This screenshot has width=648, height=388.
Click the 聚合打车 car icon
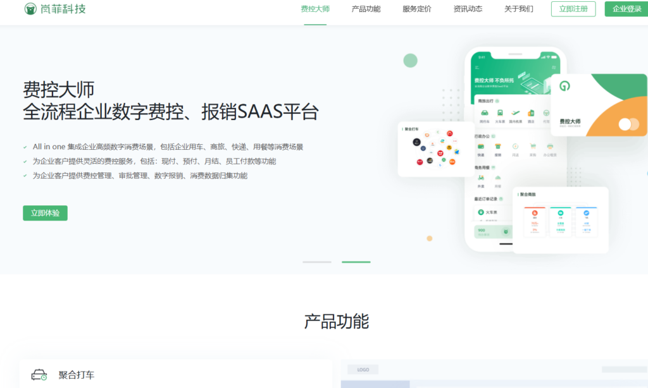tap(39, 375)
